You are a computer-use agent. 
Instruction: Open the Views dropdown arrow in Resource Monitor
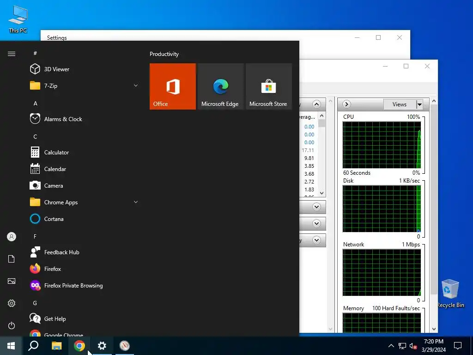point(419,104)
